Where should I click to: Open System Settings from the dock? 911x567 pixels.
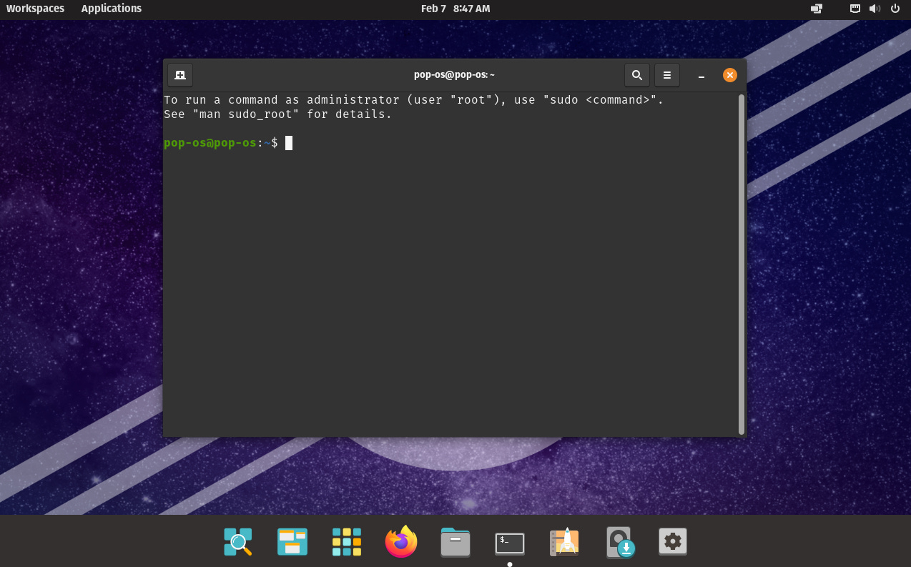point(672,542)
